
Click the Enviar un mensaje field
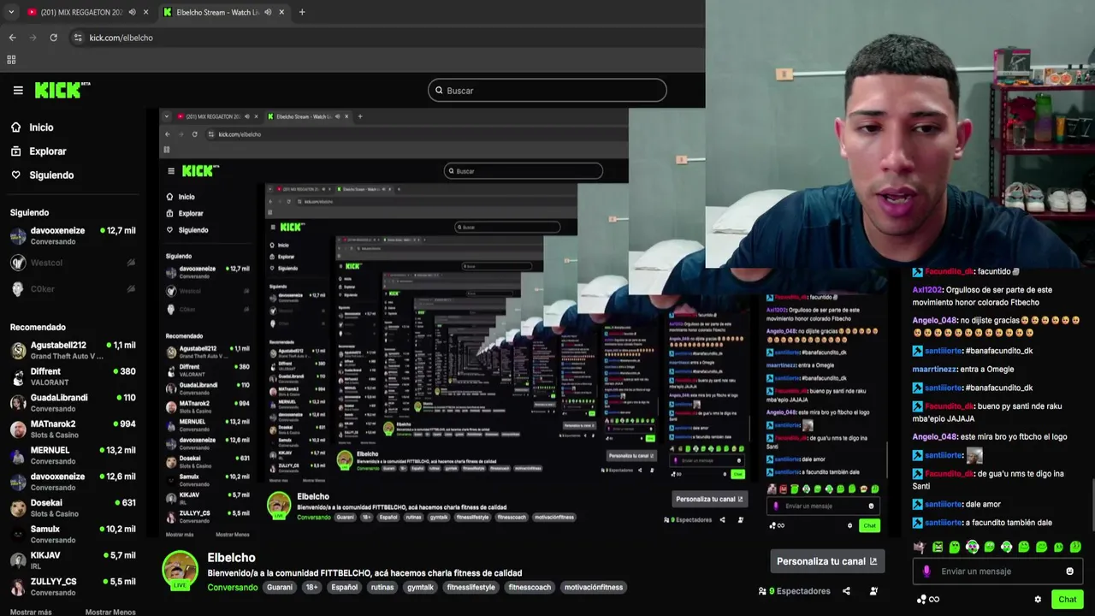click(997, 572)
